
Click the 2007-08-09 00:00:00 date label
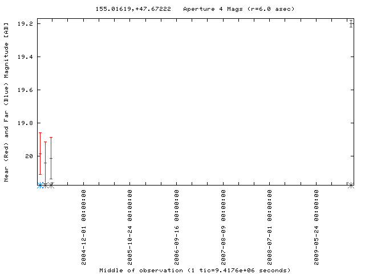click(x=223, y=227)
